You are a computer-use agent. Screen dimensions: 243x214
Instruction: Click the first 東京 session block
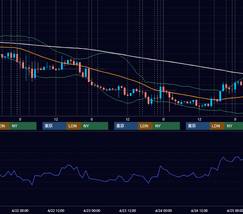(54, 126)
